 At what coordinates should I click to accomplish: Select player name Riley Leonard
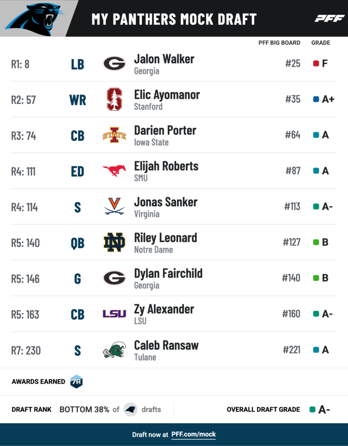166,238
